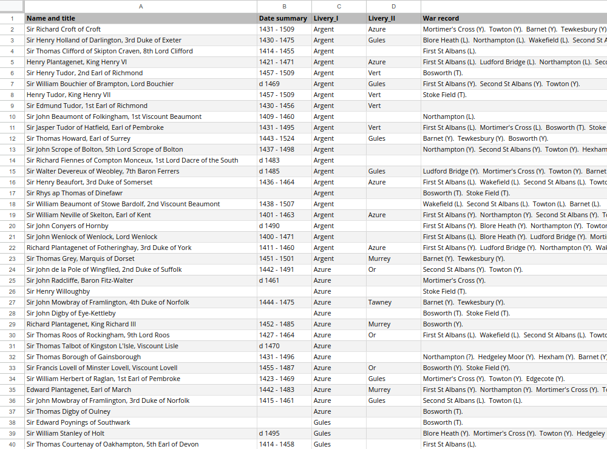Click column C header letter
Image resolution: width=607 pixels, height=449 pixels.
339,6
